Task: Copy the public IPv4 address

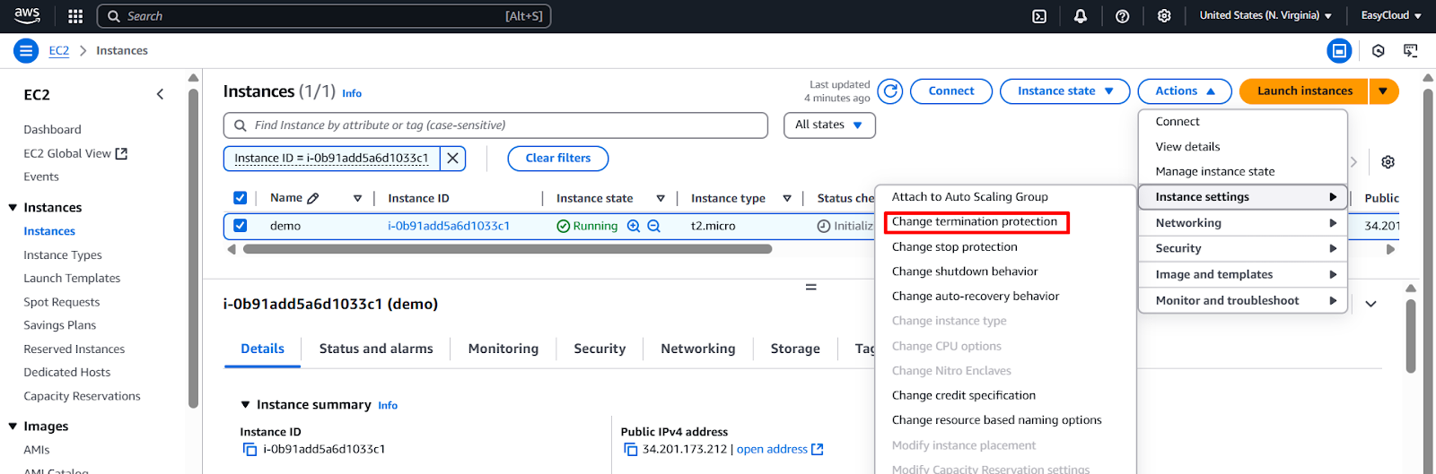Action: 630,449
